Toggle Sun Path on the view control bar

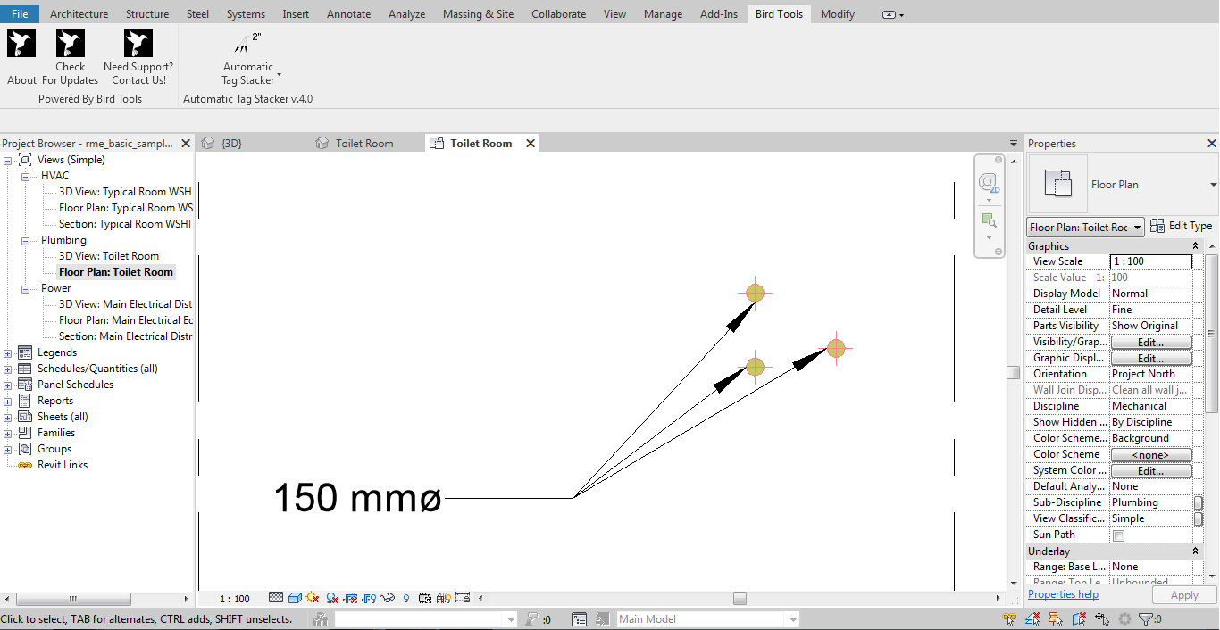click(313, 599)
